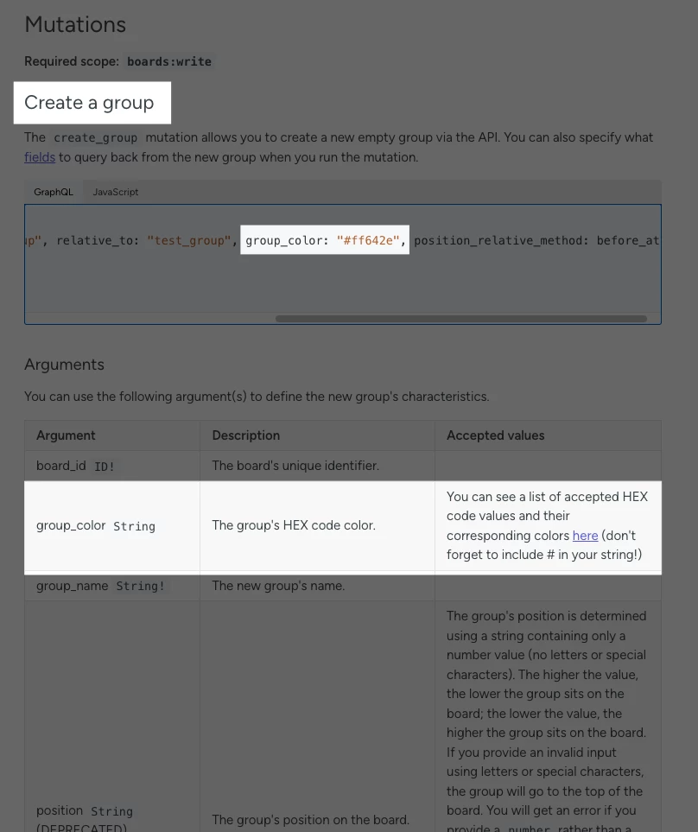Switch to the GraphQL code tab

(54, 192)
